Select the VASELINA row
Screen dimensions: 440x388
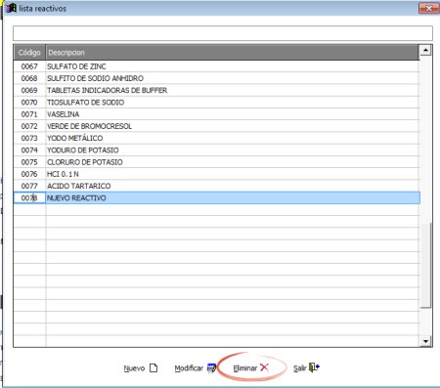click(217, 114)
